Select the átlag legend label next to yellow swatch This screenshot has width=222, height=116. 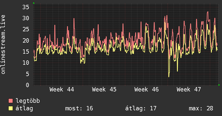click(24, 108)
